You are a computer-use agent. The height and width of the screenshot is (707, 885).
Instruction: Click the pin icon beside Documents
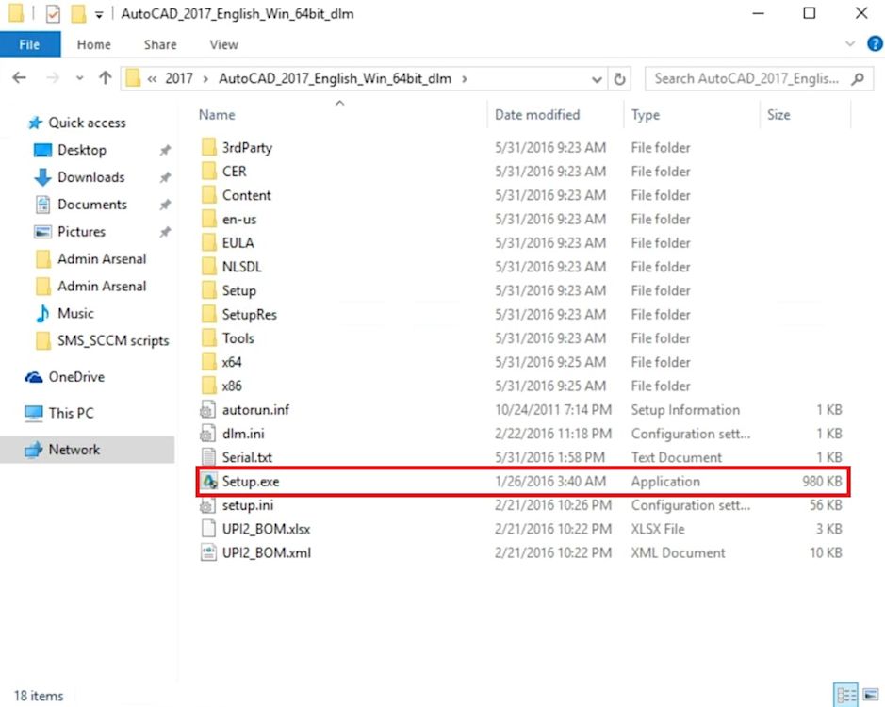pyautogui.click(x=165, y=205)
